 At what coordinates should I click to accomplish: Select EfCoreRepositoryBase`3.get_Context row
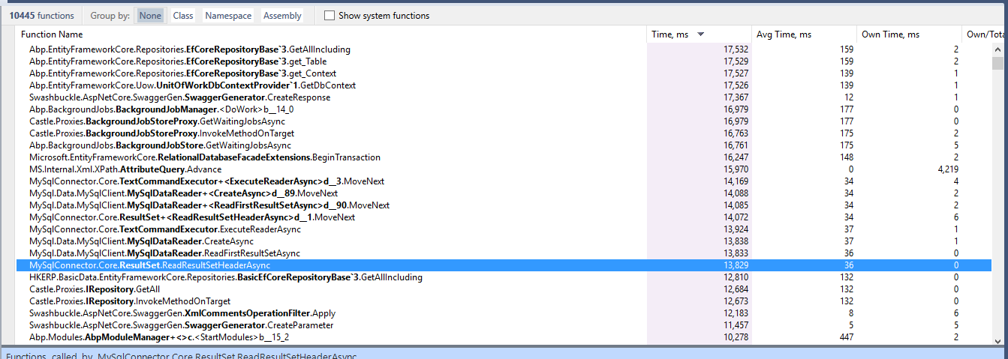pyautogui.click(x=504, y=73)
